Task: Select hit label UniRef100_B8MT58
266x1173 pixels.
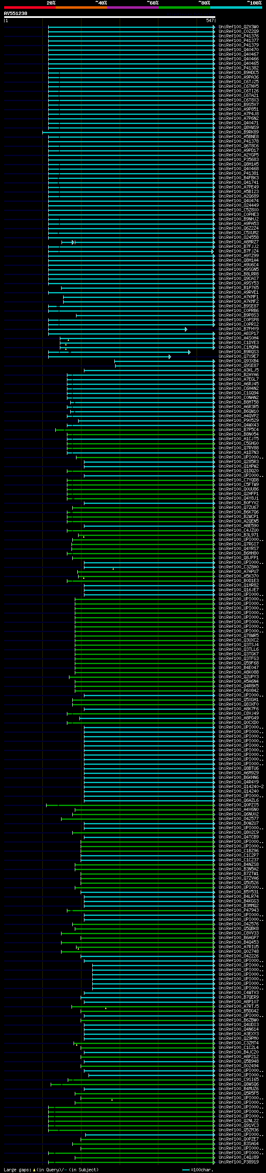Action: click(x=239, y=402)
